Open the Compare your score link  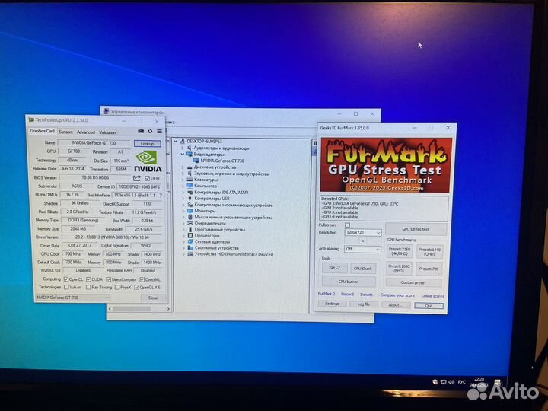tap(397, 295)
